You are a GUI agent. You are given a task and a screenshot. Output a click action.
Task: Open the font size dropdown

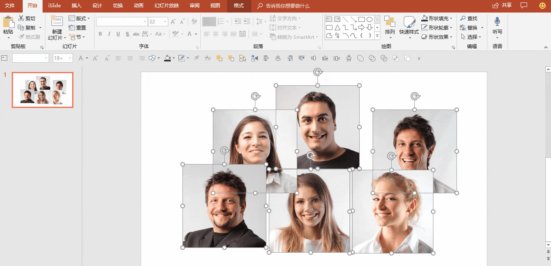pos(165,21)
